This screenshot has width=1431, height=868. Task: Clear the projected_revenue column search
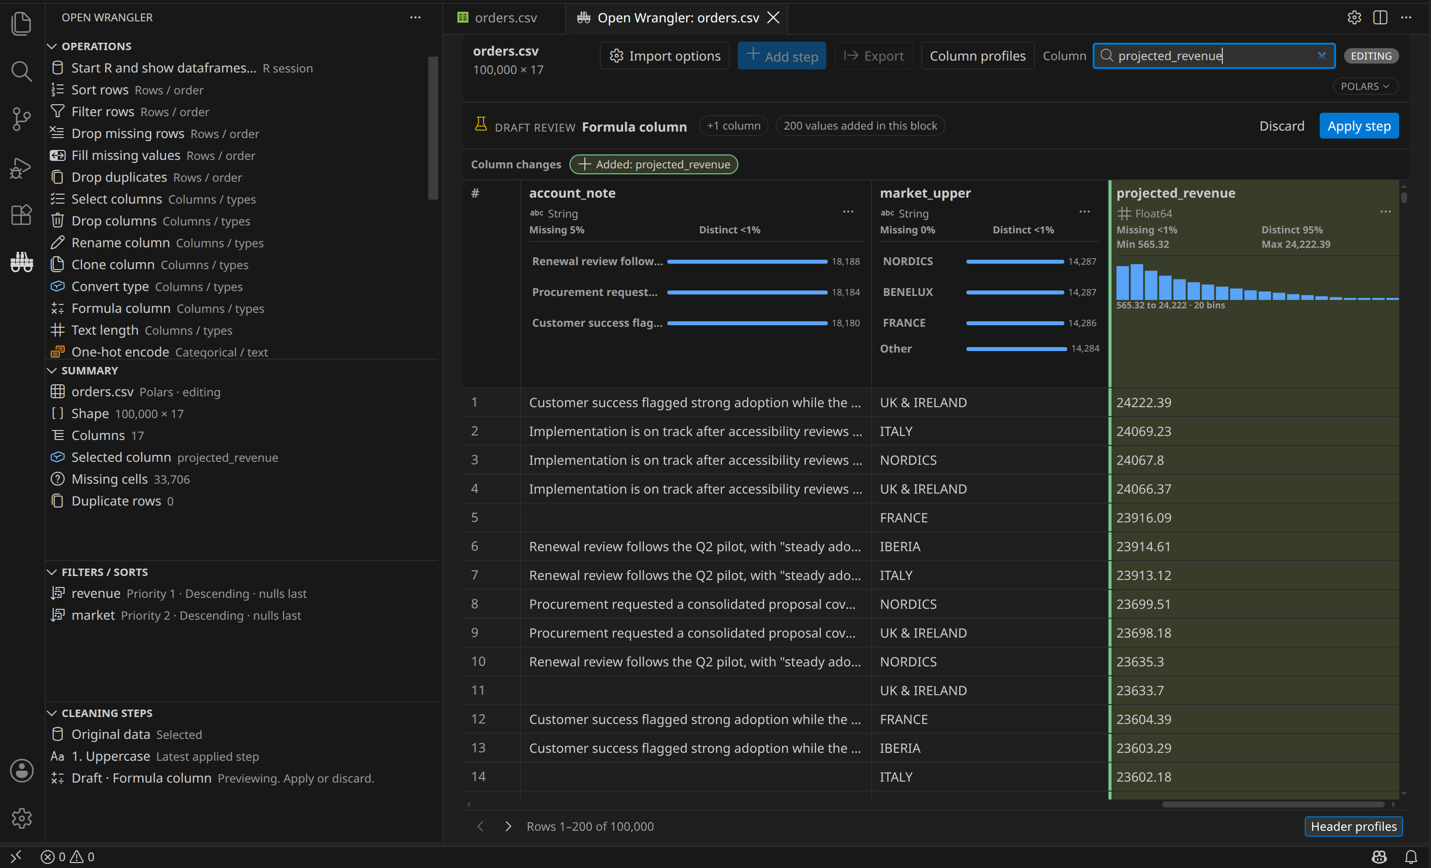click(x=1322, y=56)
